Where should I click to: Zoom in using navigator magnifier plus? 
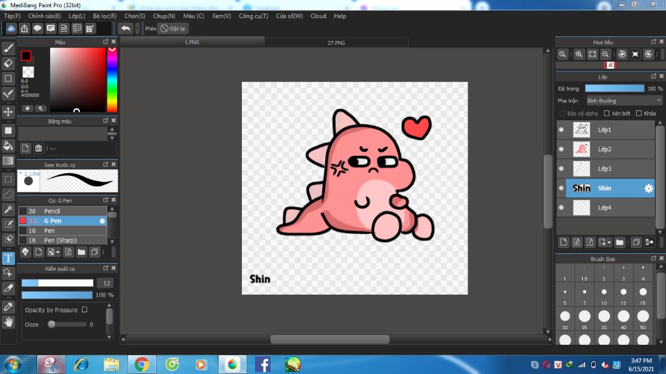[578, 55]
